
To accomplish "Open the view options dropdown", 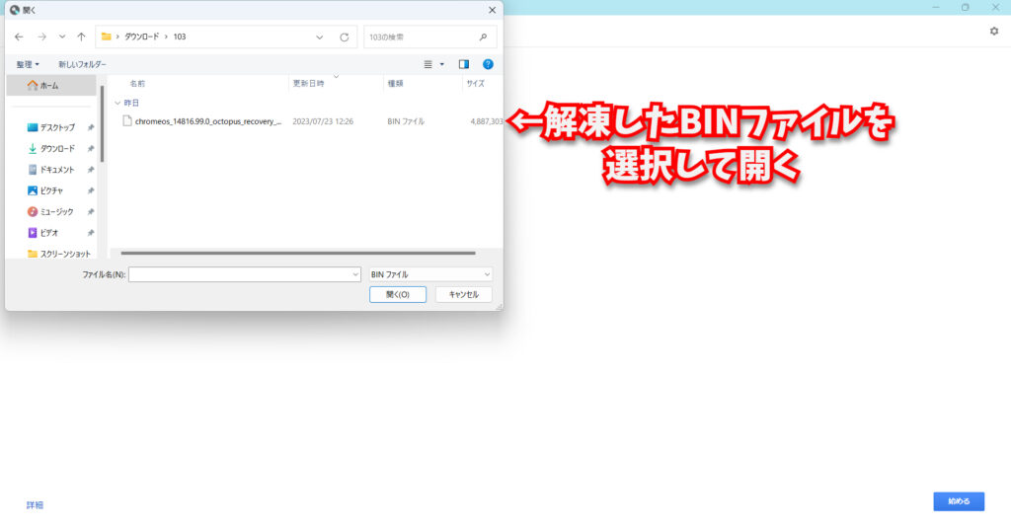I will point(441,64).
